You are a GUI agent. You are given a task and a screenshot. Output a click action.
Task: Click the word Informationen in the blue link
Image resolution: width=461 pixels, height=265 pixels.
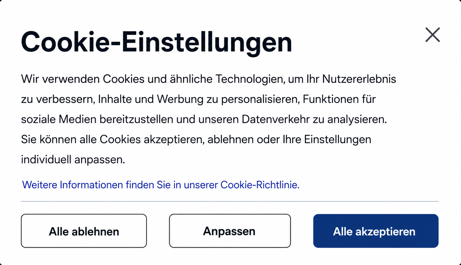click(91, 185)
